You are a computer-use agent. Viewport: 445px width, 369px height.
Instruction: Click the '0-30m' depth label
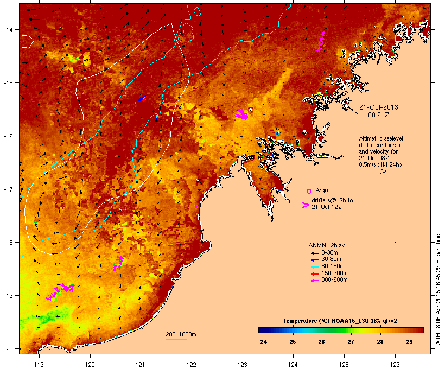click(329, 253)
